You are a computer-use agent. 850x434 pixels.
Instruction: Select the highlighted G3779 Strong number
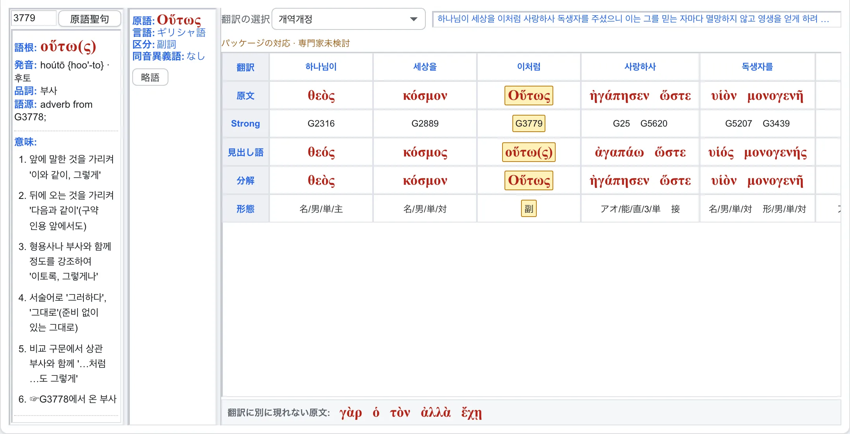(529, 123)
